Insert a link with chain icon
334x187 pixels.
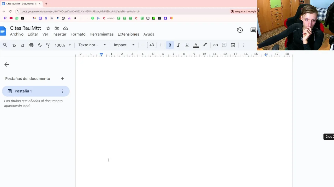tap(216, 45)
